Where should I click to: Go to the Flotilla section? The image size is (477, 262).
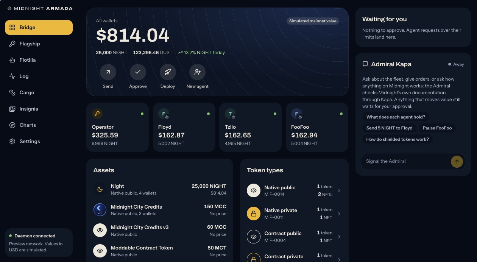point(39,60)
